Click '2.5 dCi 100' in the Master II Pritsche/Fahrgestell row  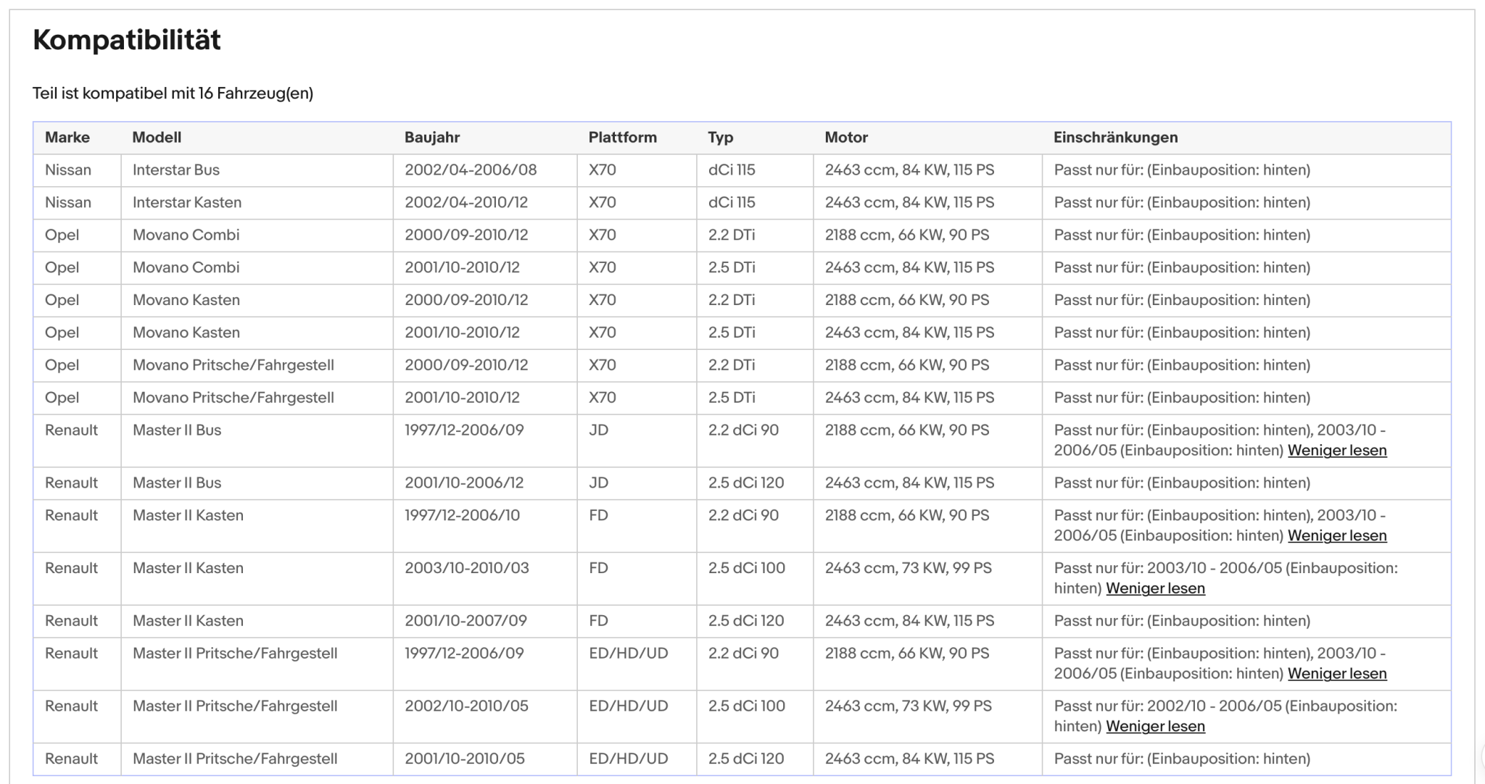(x=747, y=706)
